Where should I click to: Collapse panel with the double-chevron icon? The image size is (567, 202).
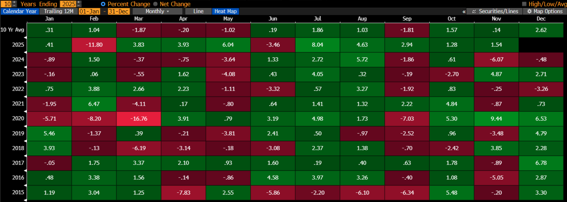point(464,12)
